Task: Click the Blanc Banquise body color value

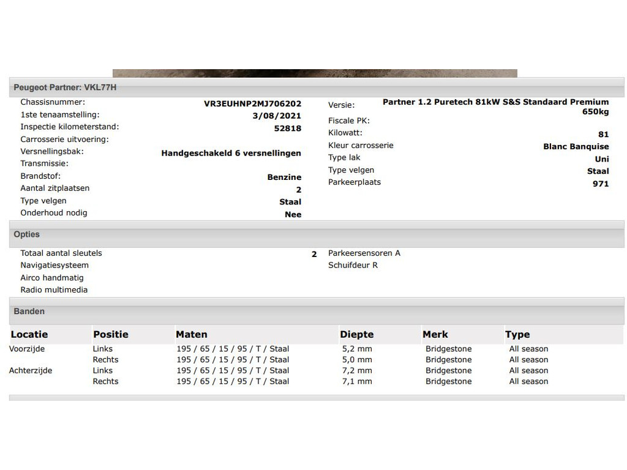Action: click(x=576, y=147)
